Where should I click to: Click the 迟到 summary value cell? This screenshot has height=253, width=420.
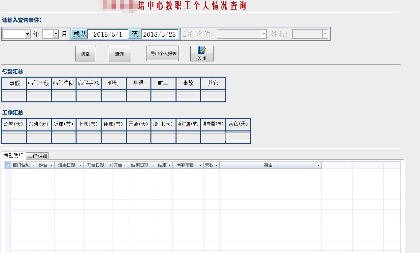(x=113, y=96)
